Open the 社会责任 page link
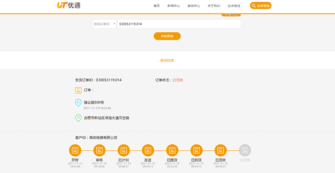Screen dimensions: 335x173 (x=234, y=6)
